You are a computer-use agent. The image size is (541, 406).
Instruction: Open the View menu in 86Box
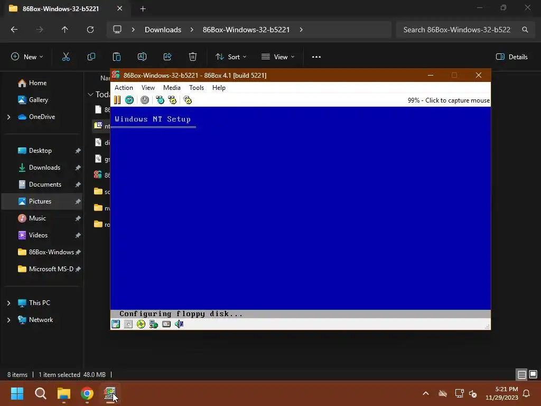(x=148, y=88)
